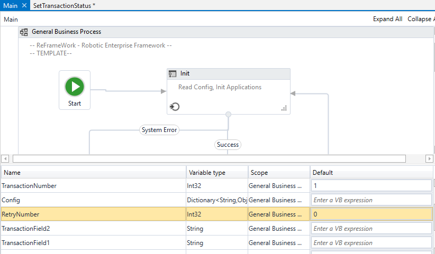Open Variable type for RetryNumber
Screen dimensions: 435x254
tap(216, 214)
